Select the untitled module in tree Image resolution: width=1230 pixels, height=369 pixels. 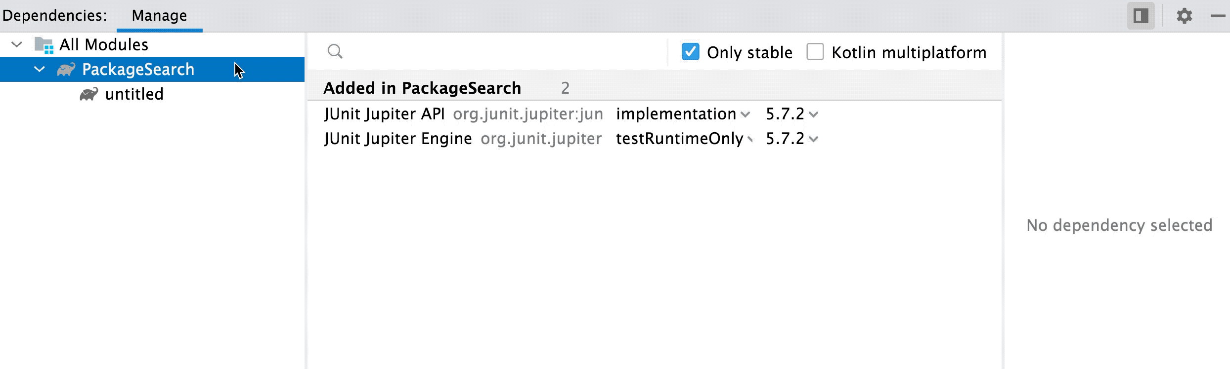click(x=134, y=94)
